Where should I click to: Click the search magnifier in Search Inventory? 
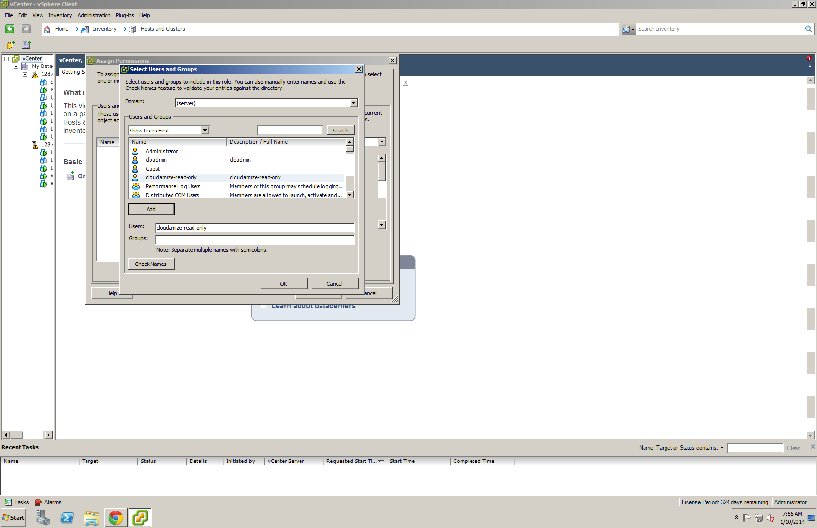click(x=809, y=29)
